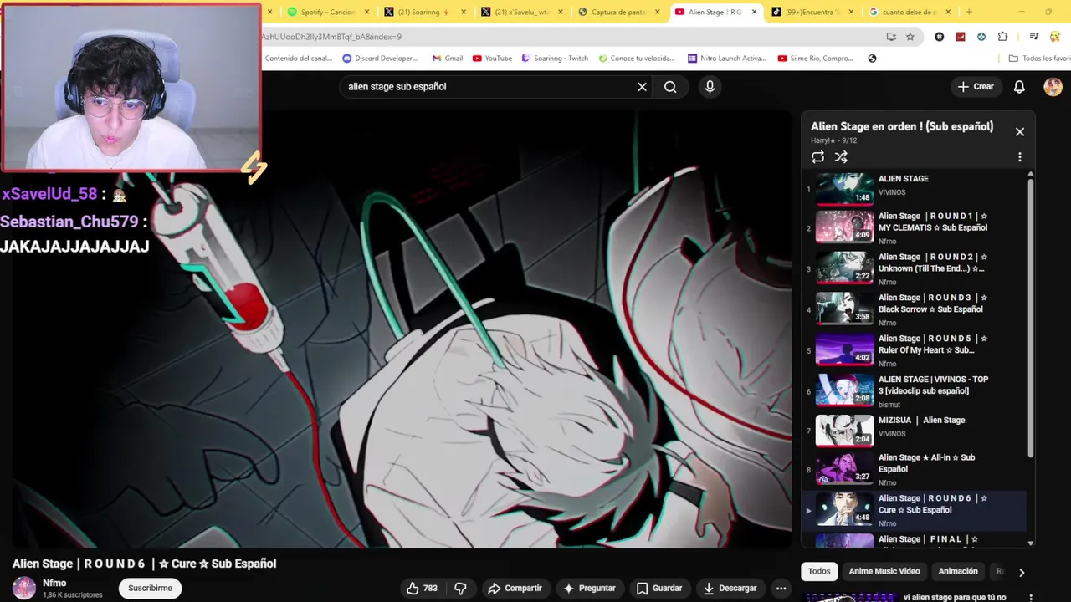Open the media controls toolbar icon
1071x602 pixels.
point(1034,37)
